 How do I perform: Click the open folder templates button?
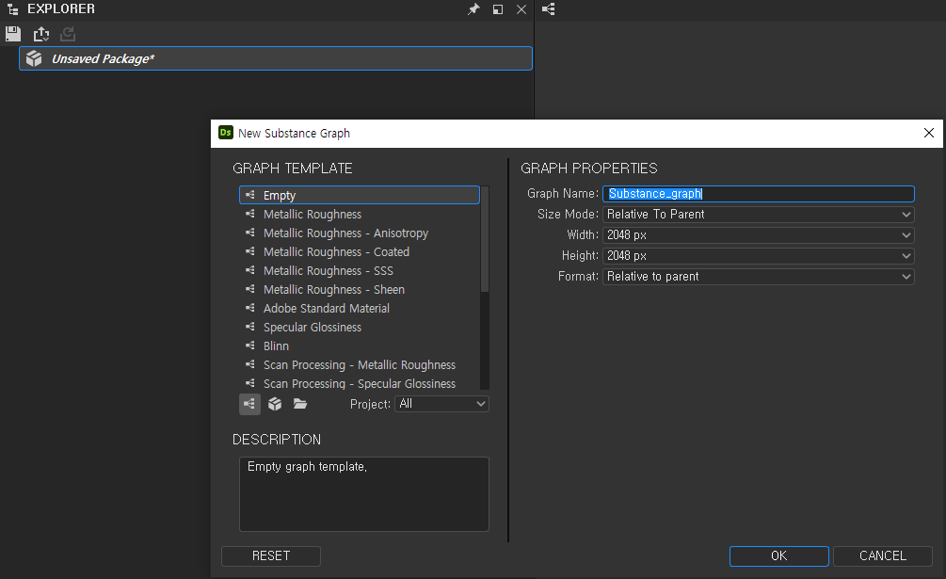(300, 404)
